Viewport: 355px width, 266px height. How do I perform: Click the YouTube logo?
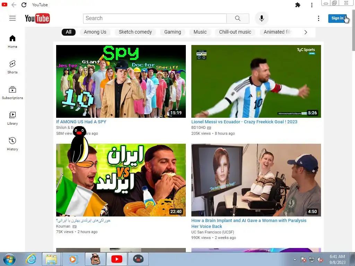[x=37, y=18]
